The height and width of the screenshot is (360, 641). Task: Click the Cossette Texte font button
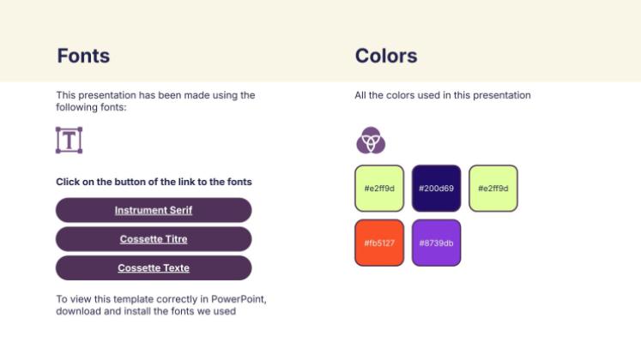[154, 268]
